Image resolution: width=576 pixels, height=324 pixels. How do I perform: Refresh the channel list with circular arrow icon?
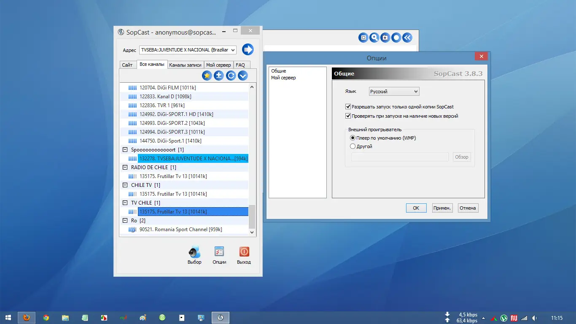point(231,76)
